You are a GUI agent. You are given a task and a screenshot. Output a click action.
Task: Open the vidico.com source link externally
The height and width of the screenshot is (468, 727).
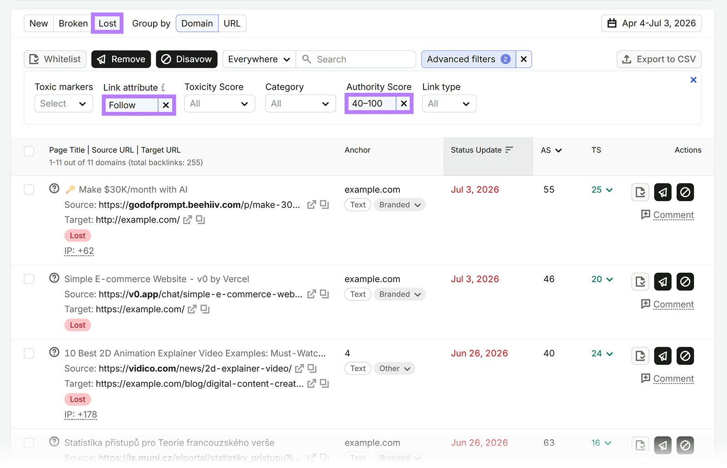pyautogui.click(x=299, y=368)
